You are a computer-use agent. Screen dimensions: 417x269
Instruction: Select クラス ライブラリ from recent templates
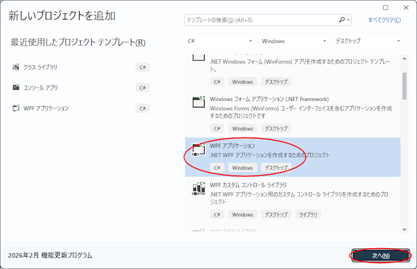(x=42, y=67)
